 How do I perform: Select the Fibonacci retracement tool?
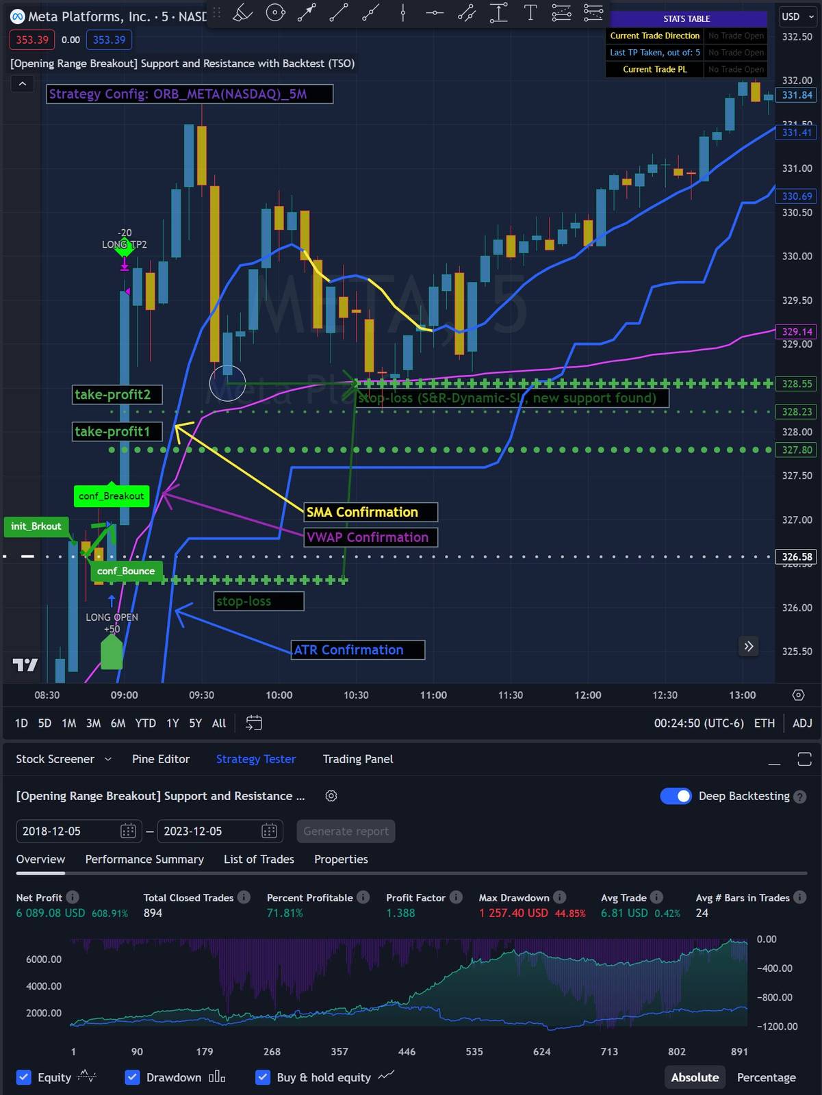point(561,12)
